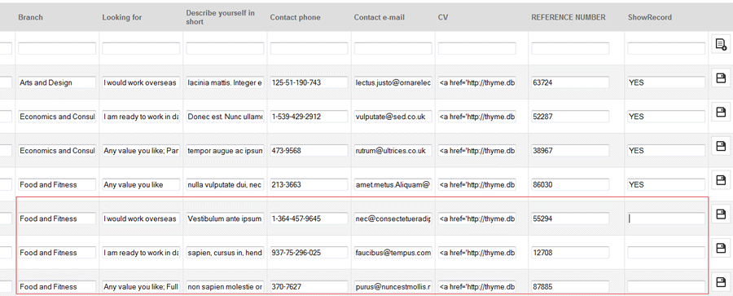Click the Looking for column header

(x=122, y=17)
